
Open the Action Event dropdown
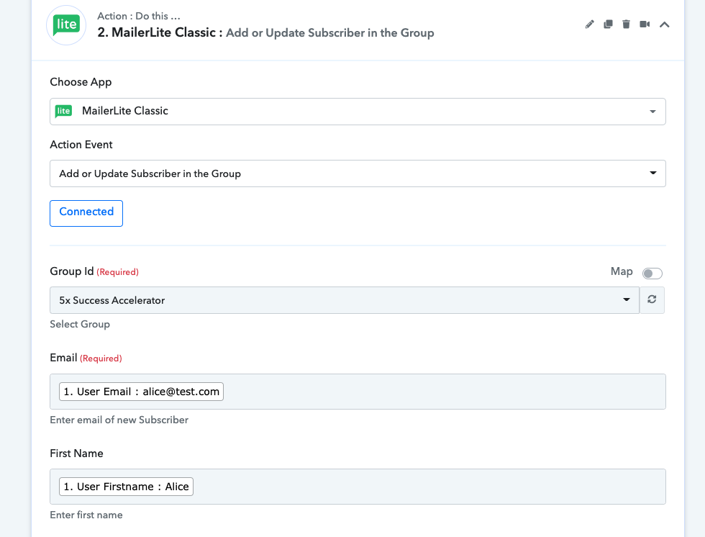tap(358, 173)
